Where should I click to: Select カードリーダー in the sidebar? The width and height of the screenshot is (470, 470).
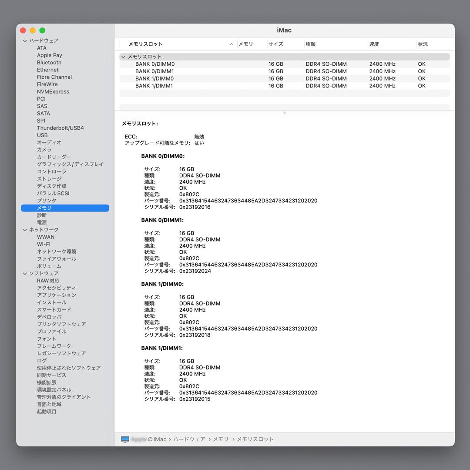pos(54,157)
